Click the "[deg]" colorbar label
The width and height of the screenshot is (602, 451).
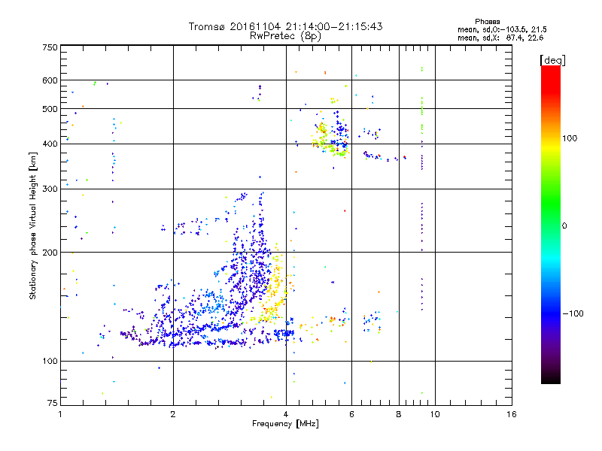tap(552, 60)
